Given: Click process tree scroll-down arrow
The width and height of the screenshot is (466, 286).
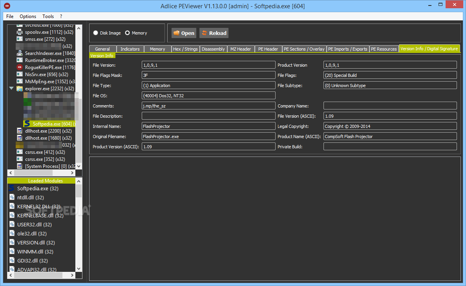Looking at the screenshot, I should 79,166.
